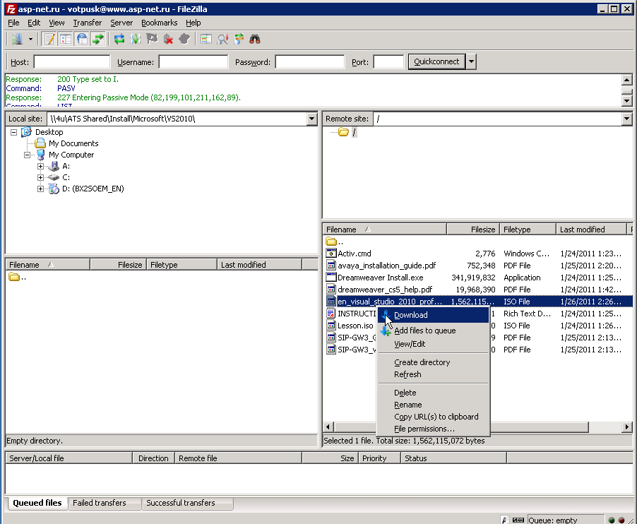637x524 pixels.
Task: Click the Refresh file lists icon
Action: 119,39
